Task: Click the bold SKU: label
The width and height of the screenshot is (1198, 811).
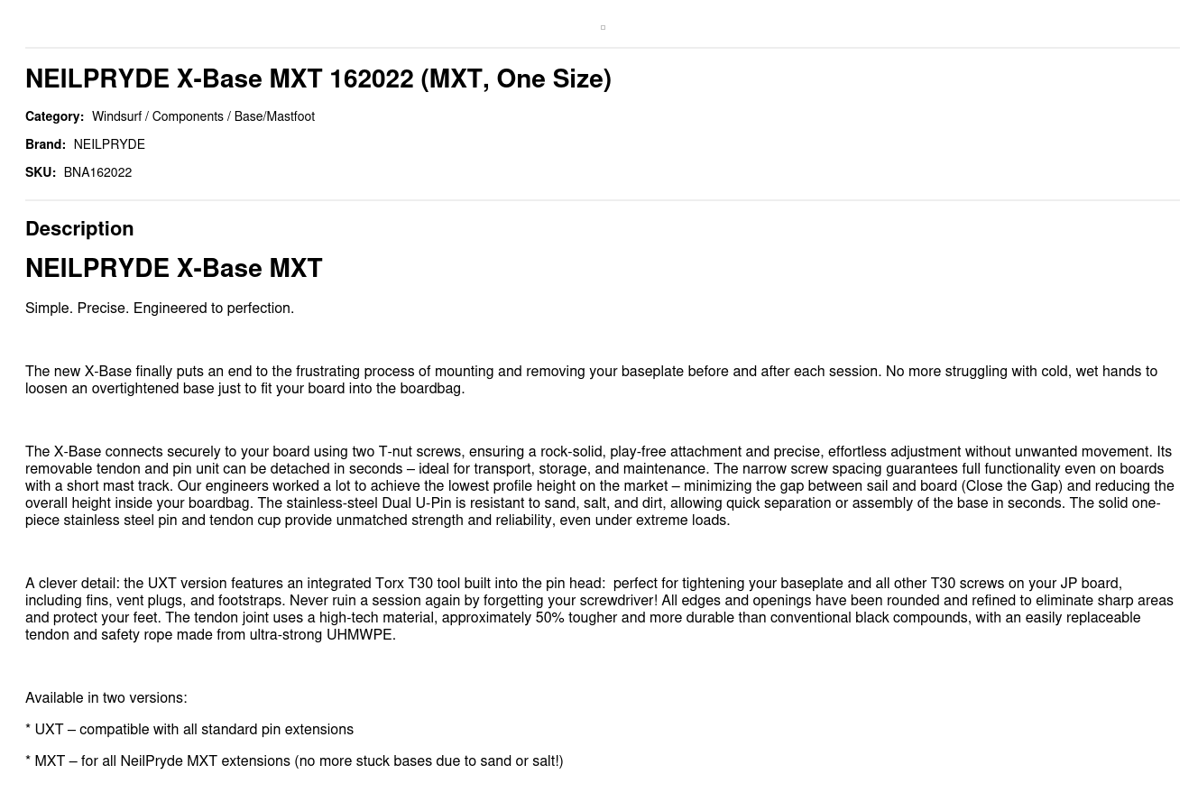Action: 41,172
